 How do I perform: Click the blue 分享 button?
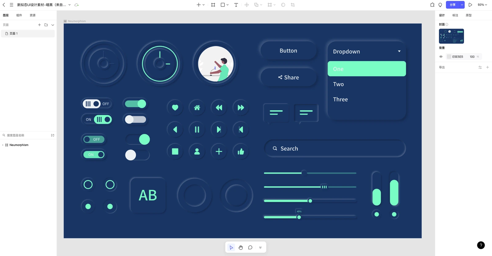coord(453,5)
